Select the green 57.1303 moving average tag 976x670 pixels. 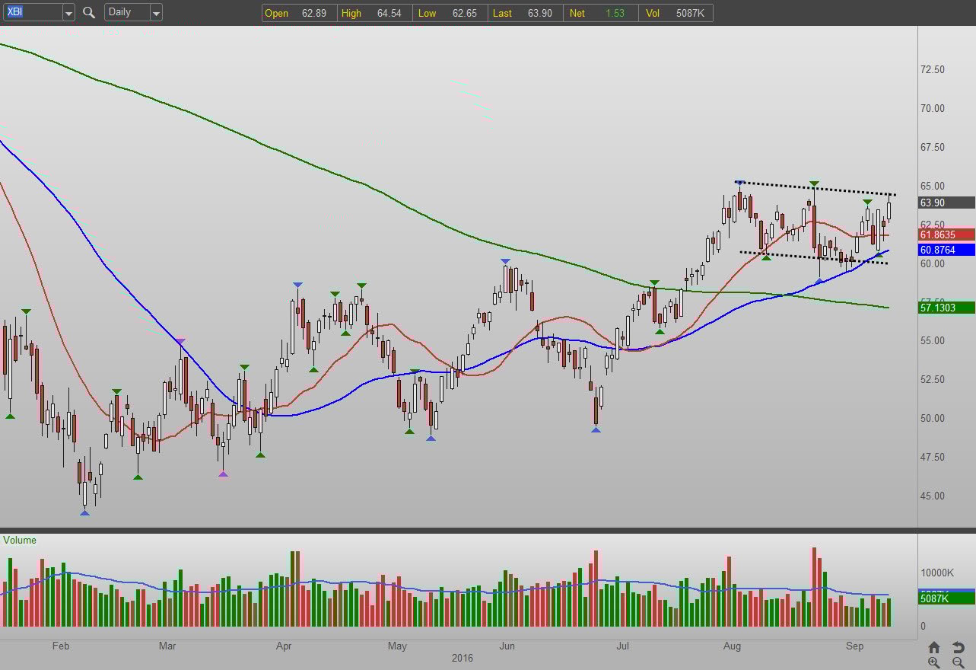coord(946,308)
